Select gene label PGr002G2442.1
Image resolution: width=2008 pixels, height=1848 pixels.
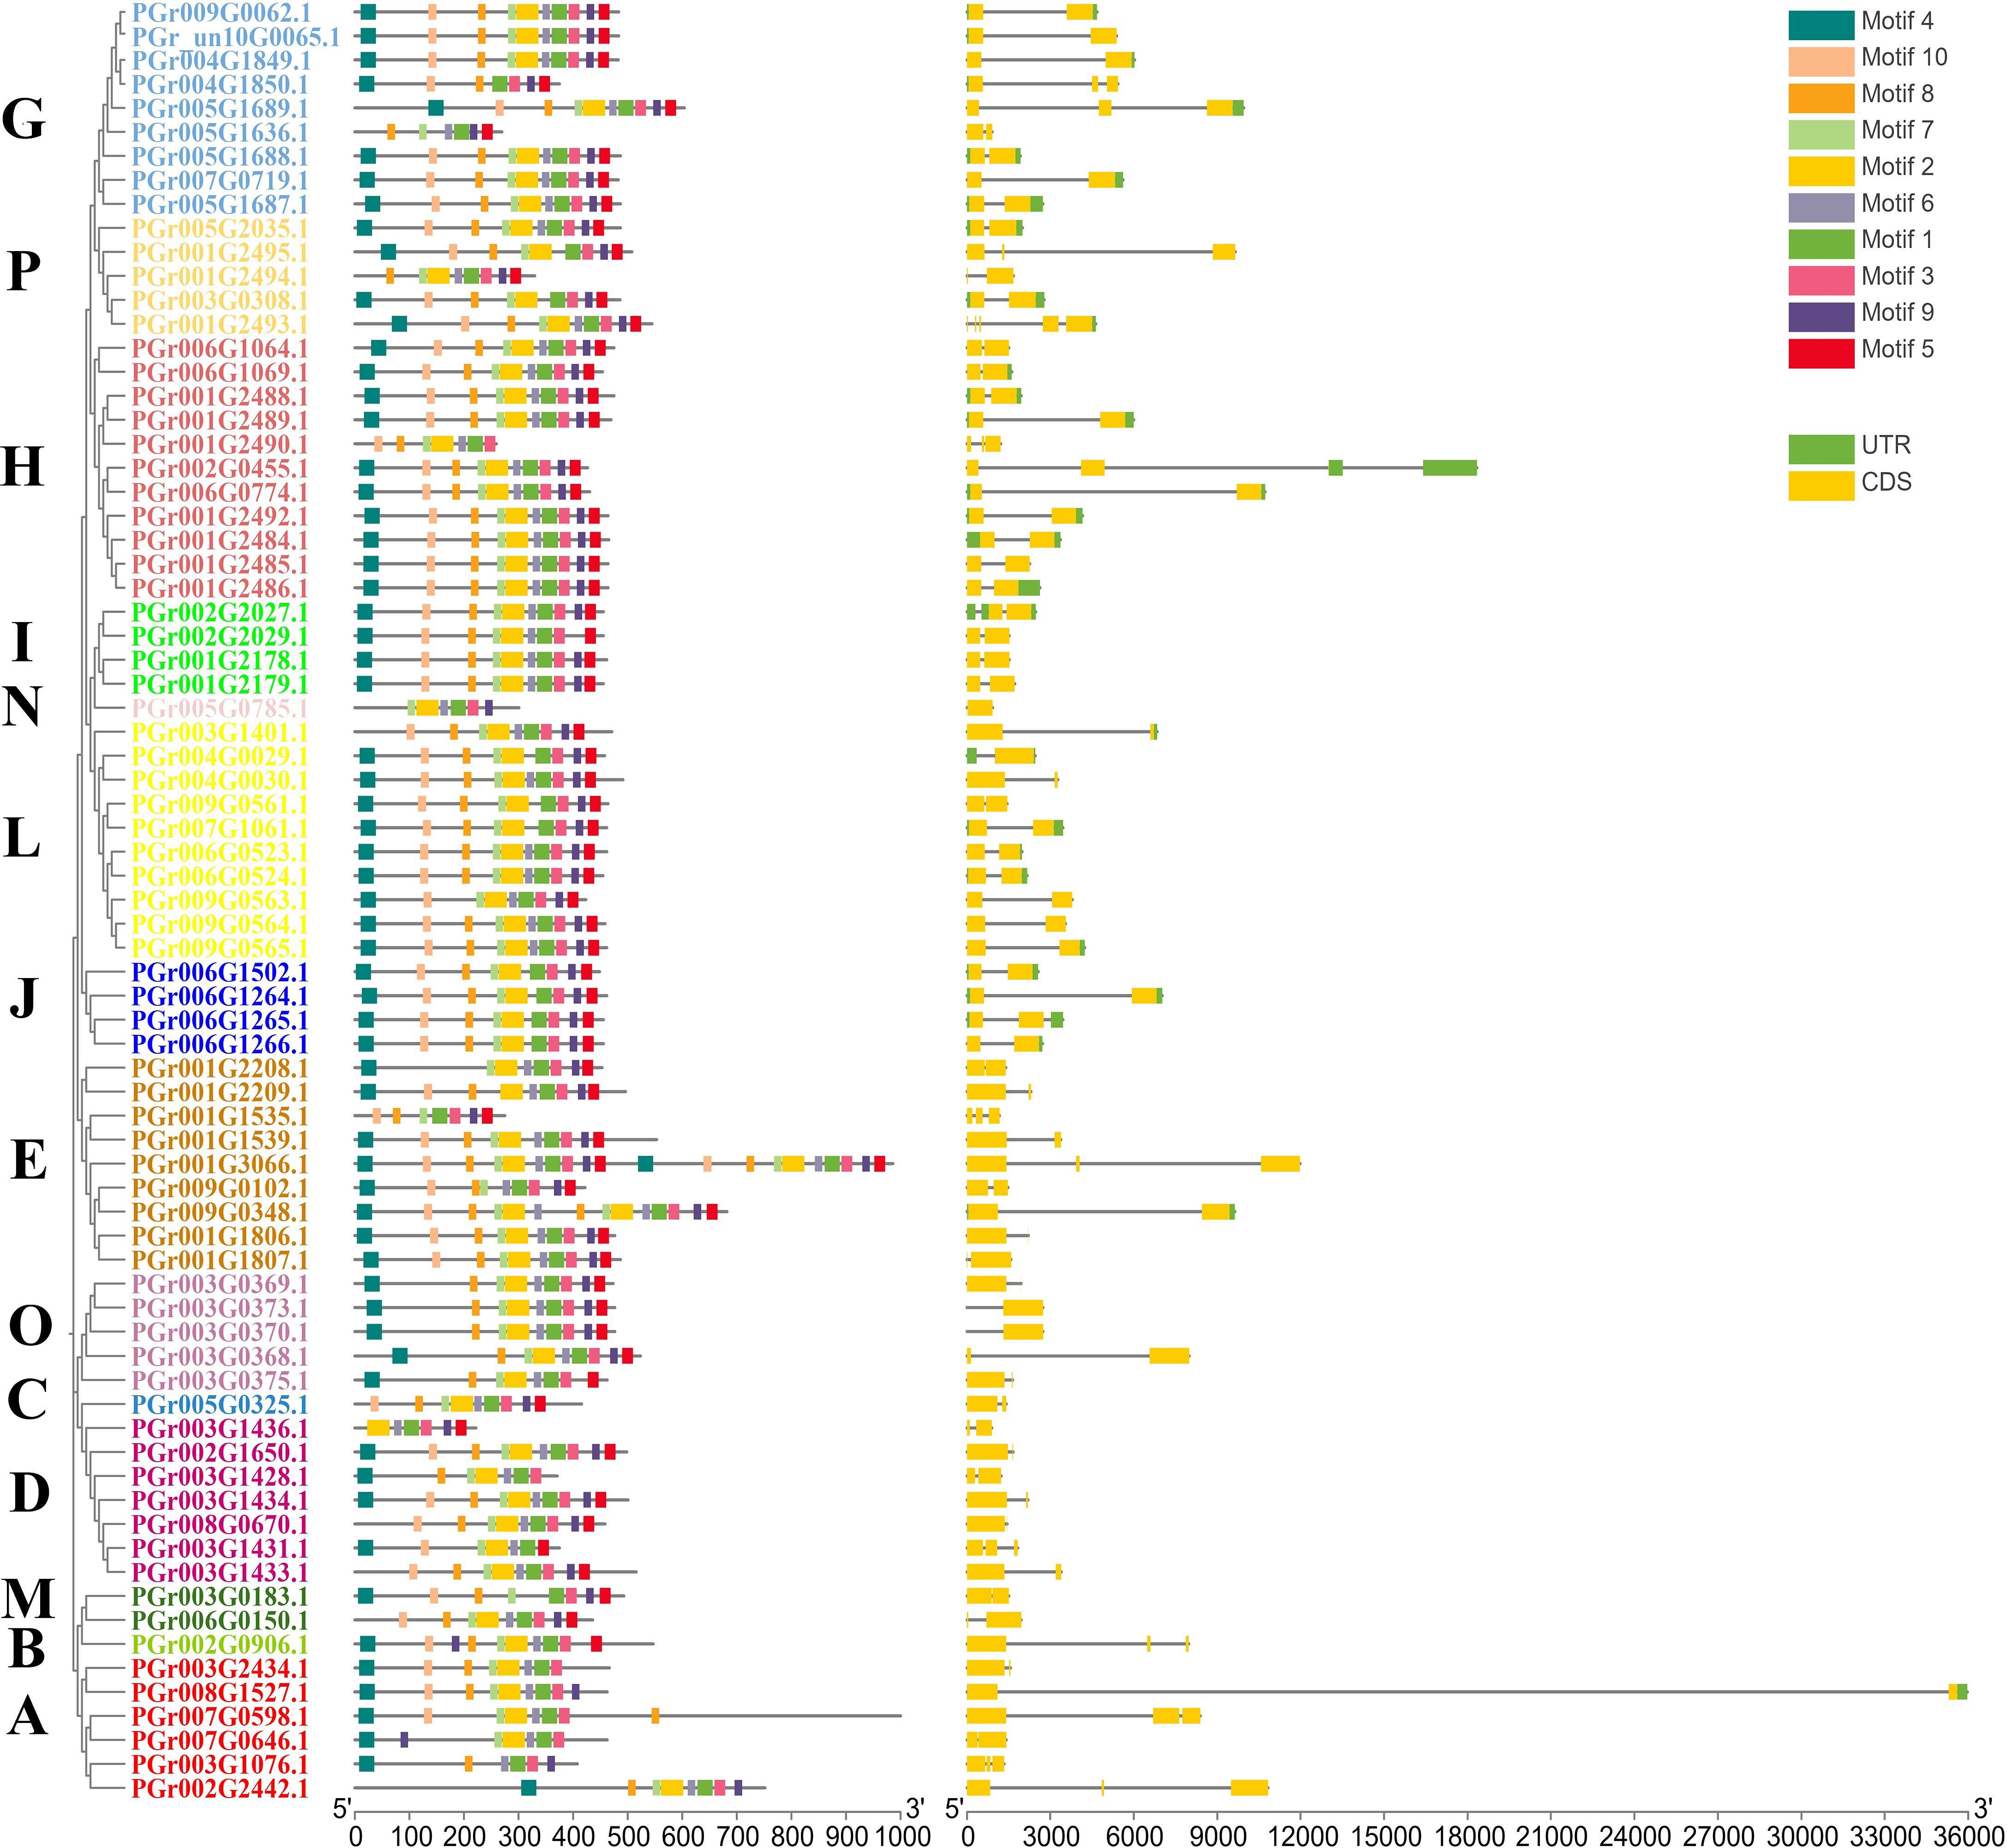click(x=220, y=1789)
